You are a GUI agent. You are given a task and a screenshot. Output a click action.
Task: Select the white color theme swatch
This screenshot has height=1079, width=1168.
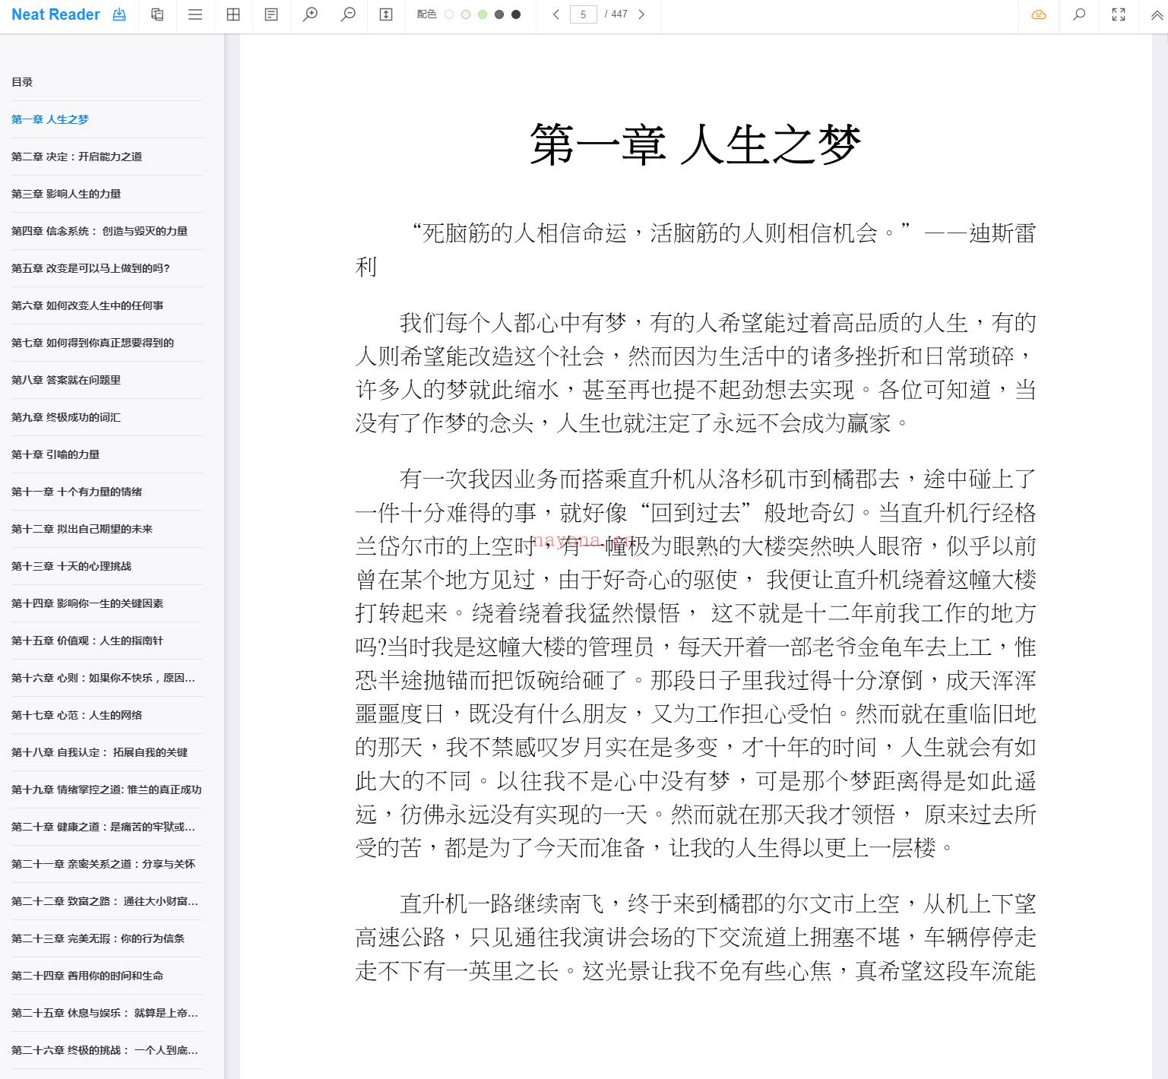tap(449, 14)
